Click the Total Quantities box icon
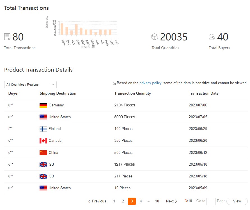Viewport: 250px width, 210px height. point(155,37)
